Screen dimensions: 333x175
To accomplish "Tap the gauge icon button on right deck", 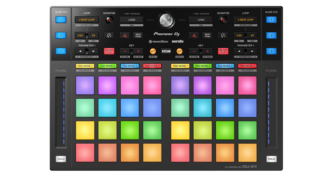I will [223, 35].
